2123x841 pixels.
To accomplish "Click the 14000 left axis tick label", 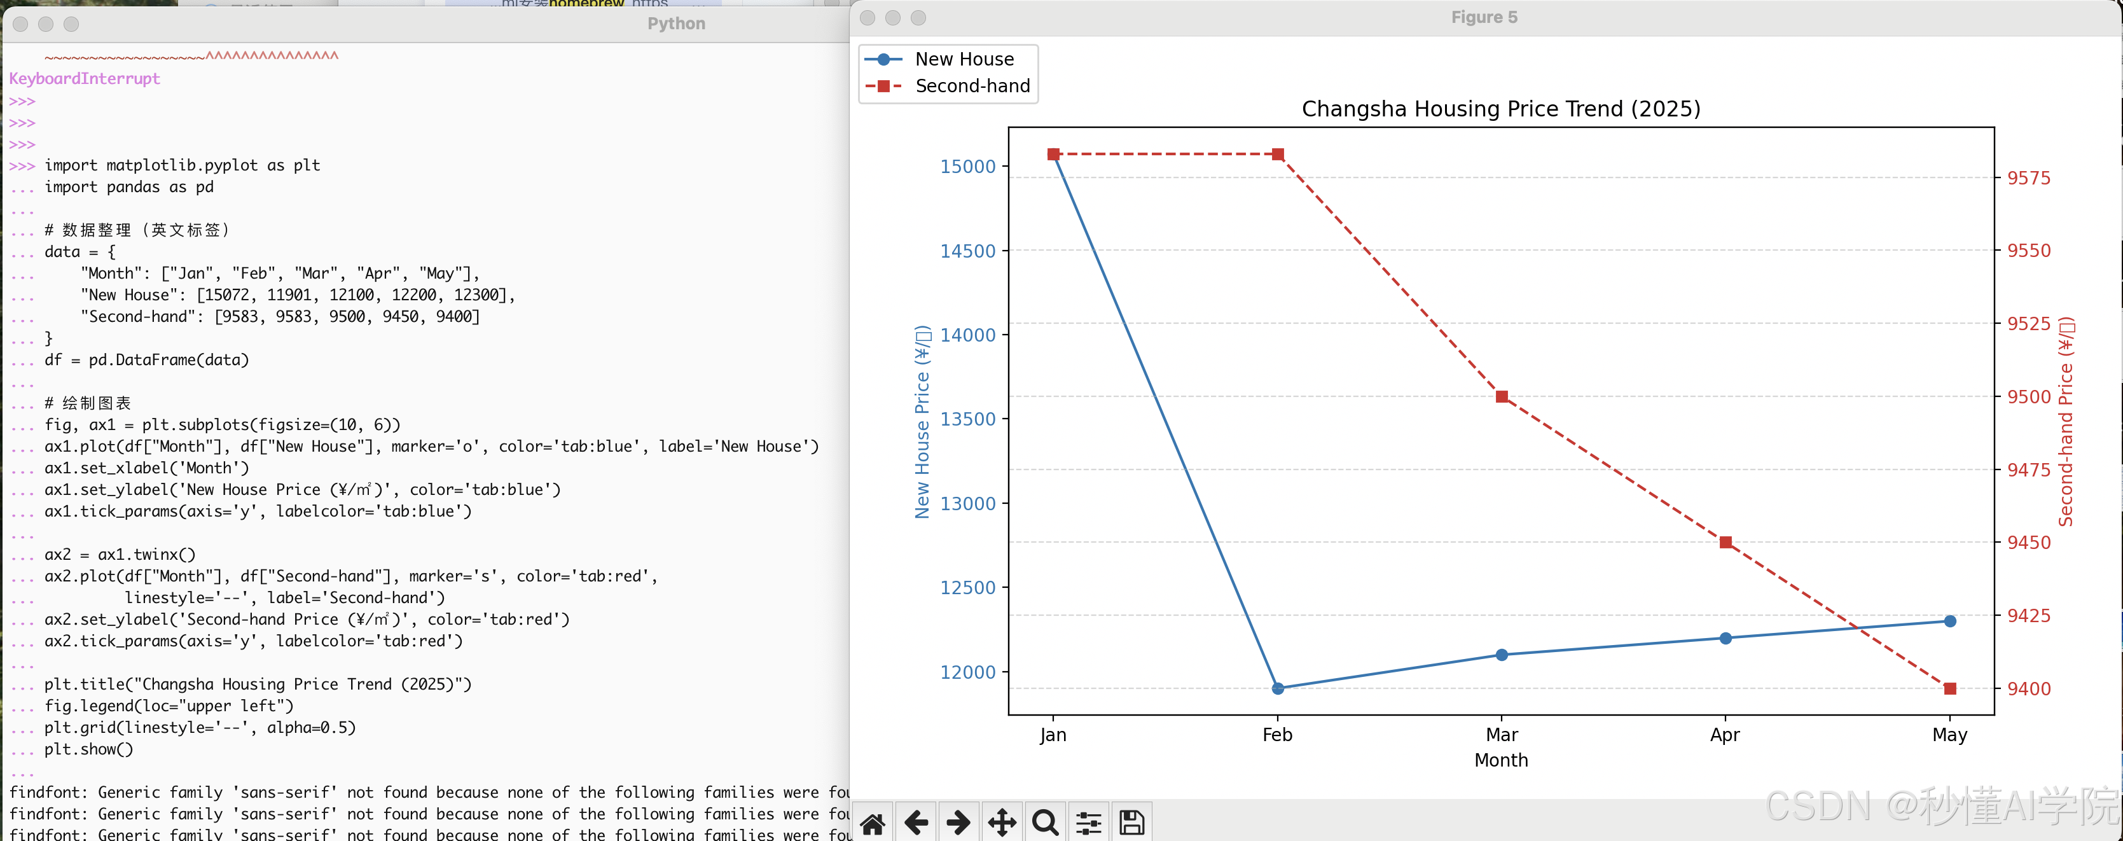I will [967, 335].
